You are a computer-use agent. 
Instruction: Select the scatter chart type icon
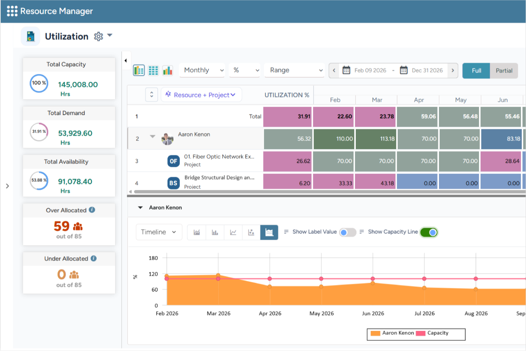pyautogui.click(x=251, y=232)
